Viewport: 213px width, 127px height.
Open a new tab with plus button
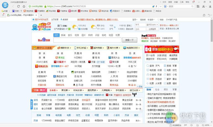pos(41,15)
